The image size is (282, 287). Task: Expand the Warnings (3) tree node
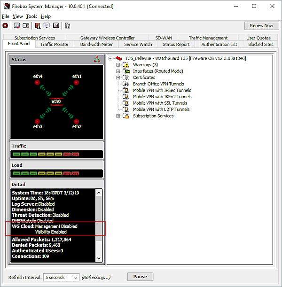pos(118,65)
